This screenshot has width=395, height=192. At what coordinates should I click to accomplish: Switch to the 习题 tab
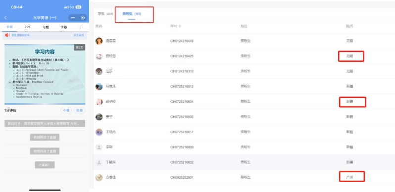(46, 27)
